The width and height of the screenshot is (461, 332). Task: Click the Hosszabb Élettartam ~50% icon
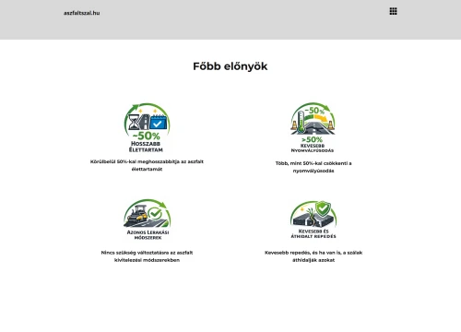coord(147,127)
